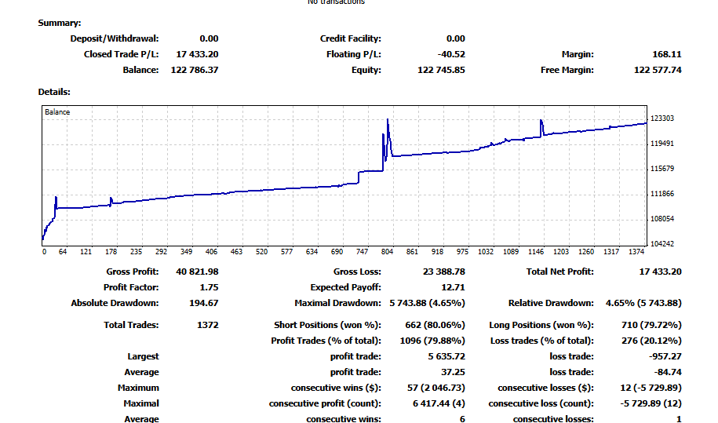Click the chart y-axis label 123303
This screenshot has width=718, height=423.
click(662, 118)
